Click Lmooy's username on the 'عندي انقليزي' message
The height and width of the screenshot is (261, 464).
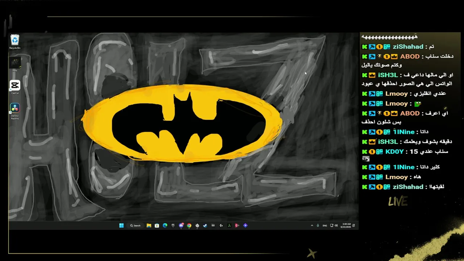pyautogui.click(x=396, y=94)
